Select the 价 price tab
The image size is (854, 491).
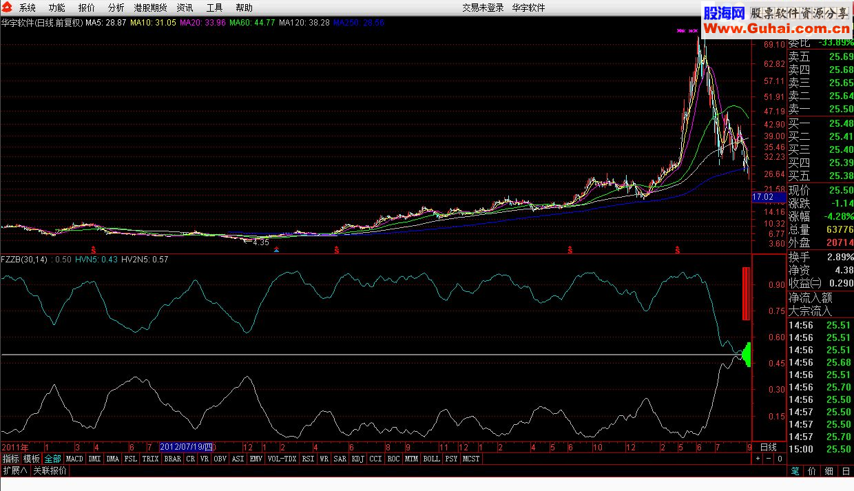[812, 472]
